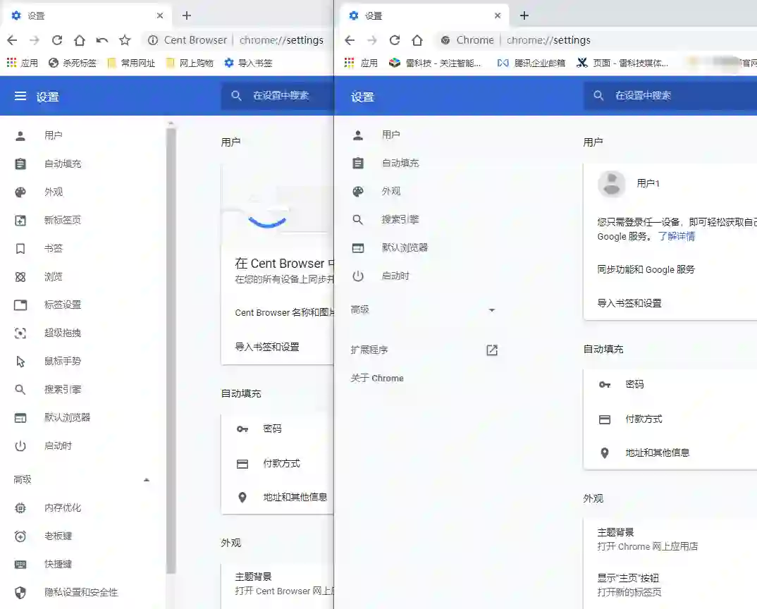757x609 pixels.
Task: Open 腾讯企业邮箱 bookmark in Chrome
Action: tap(531, 63)
